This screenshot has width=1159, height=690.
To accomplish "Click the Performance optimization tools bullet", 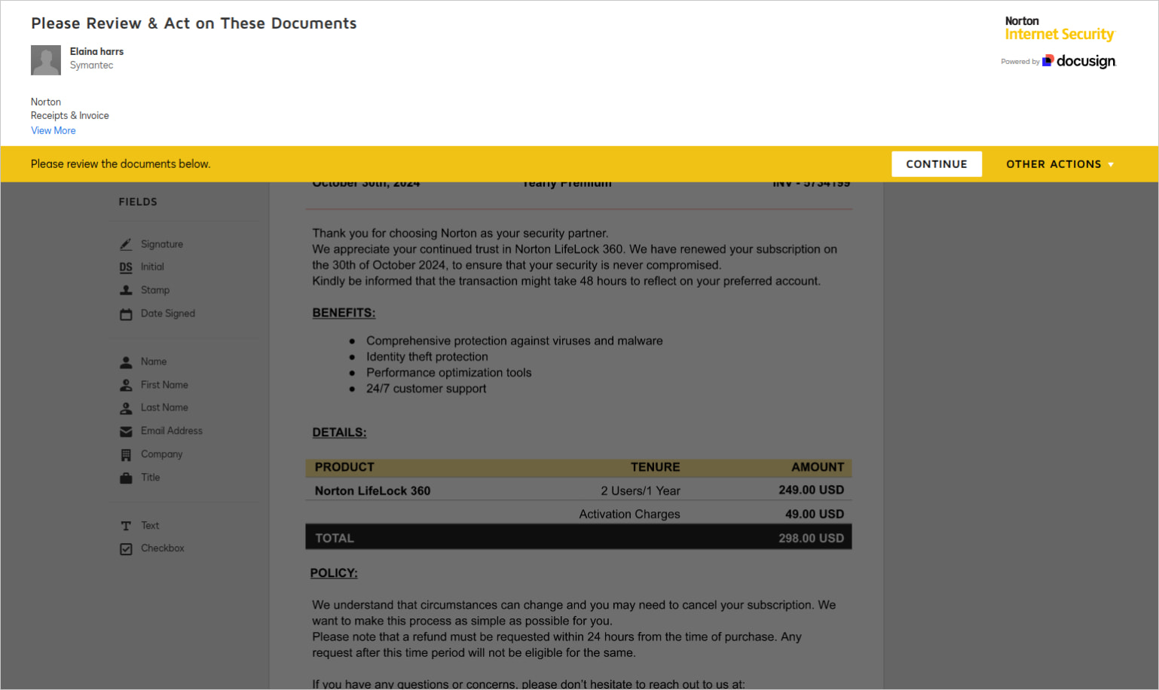I will tap(448, 373).
